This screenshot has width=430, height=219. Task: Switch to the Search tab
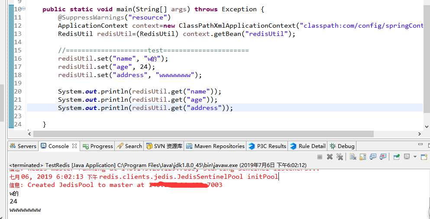[129, 146]
